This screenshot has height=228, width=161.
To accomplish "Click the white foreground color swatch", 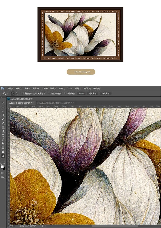I will click(x=2, y=167).
